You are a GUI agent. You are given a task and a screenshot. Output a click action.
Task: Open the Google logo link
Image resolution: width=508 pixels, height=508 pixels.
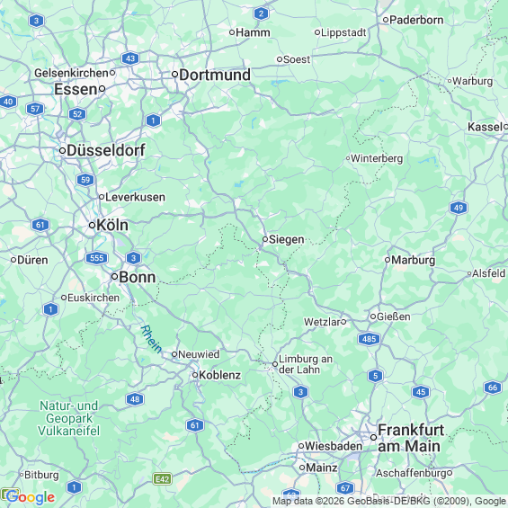point(31,497)
